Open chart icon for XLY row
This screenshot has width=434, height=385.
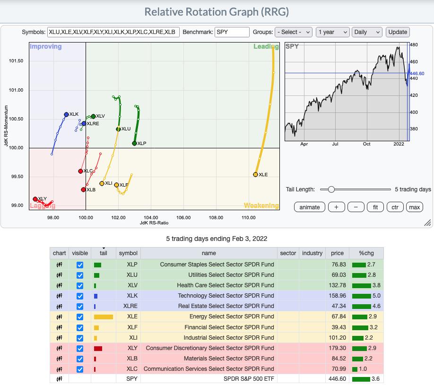coord(59,348)
